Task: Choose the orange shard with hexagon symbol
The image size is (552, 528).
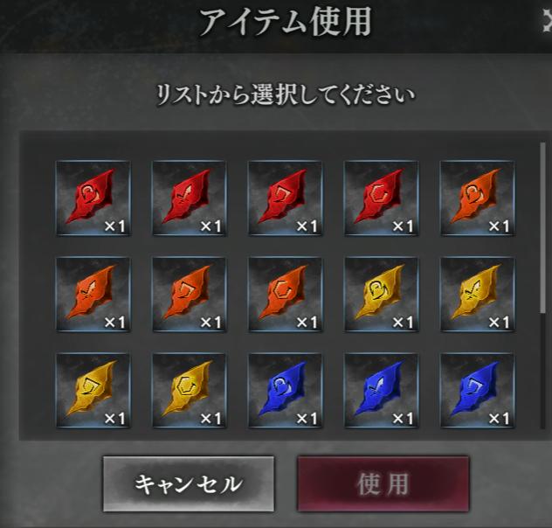Action: [x=286, y=295]
